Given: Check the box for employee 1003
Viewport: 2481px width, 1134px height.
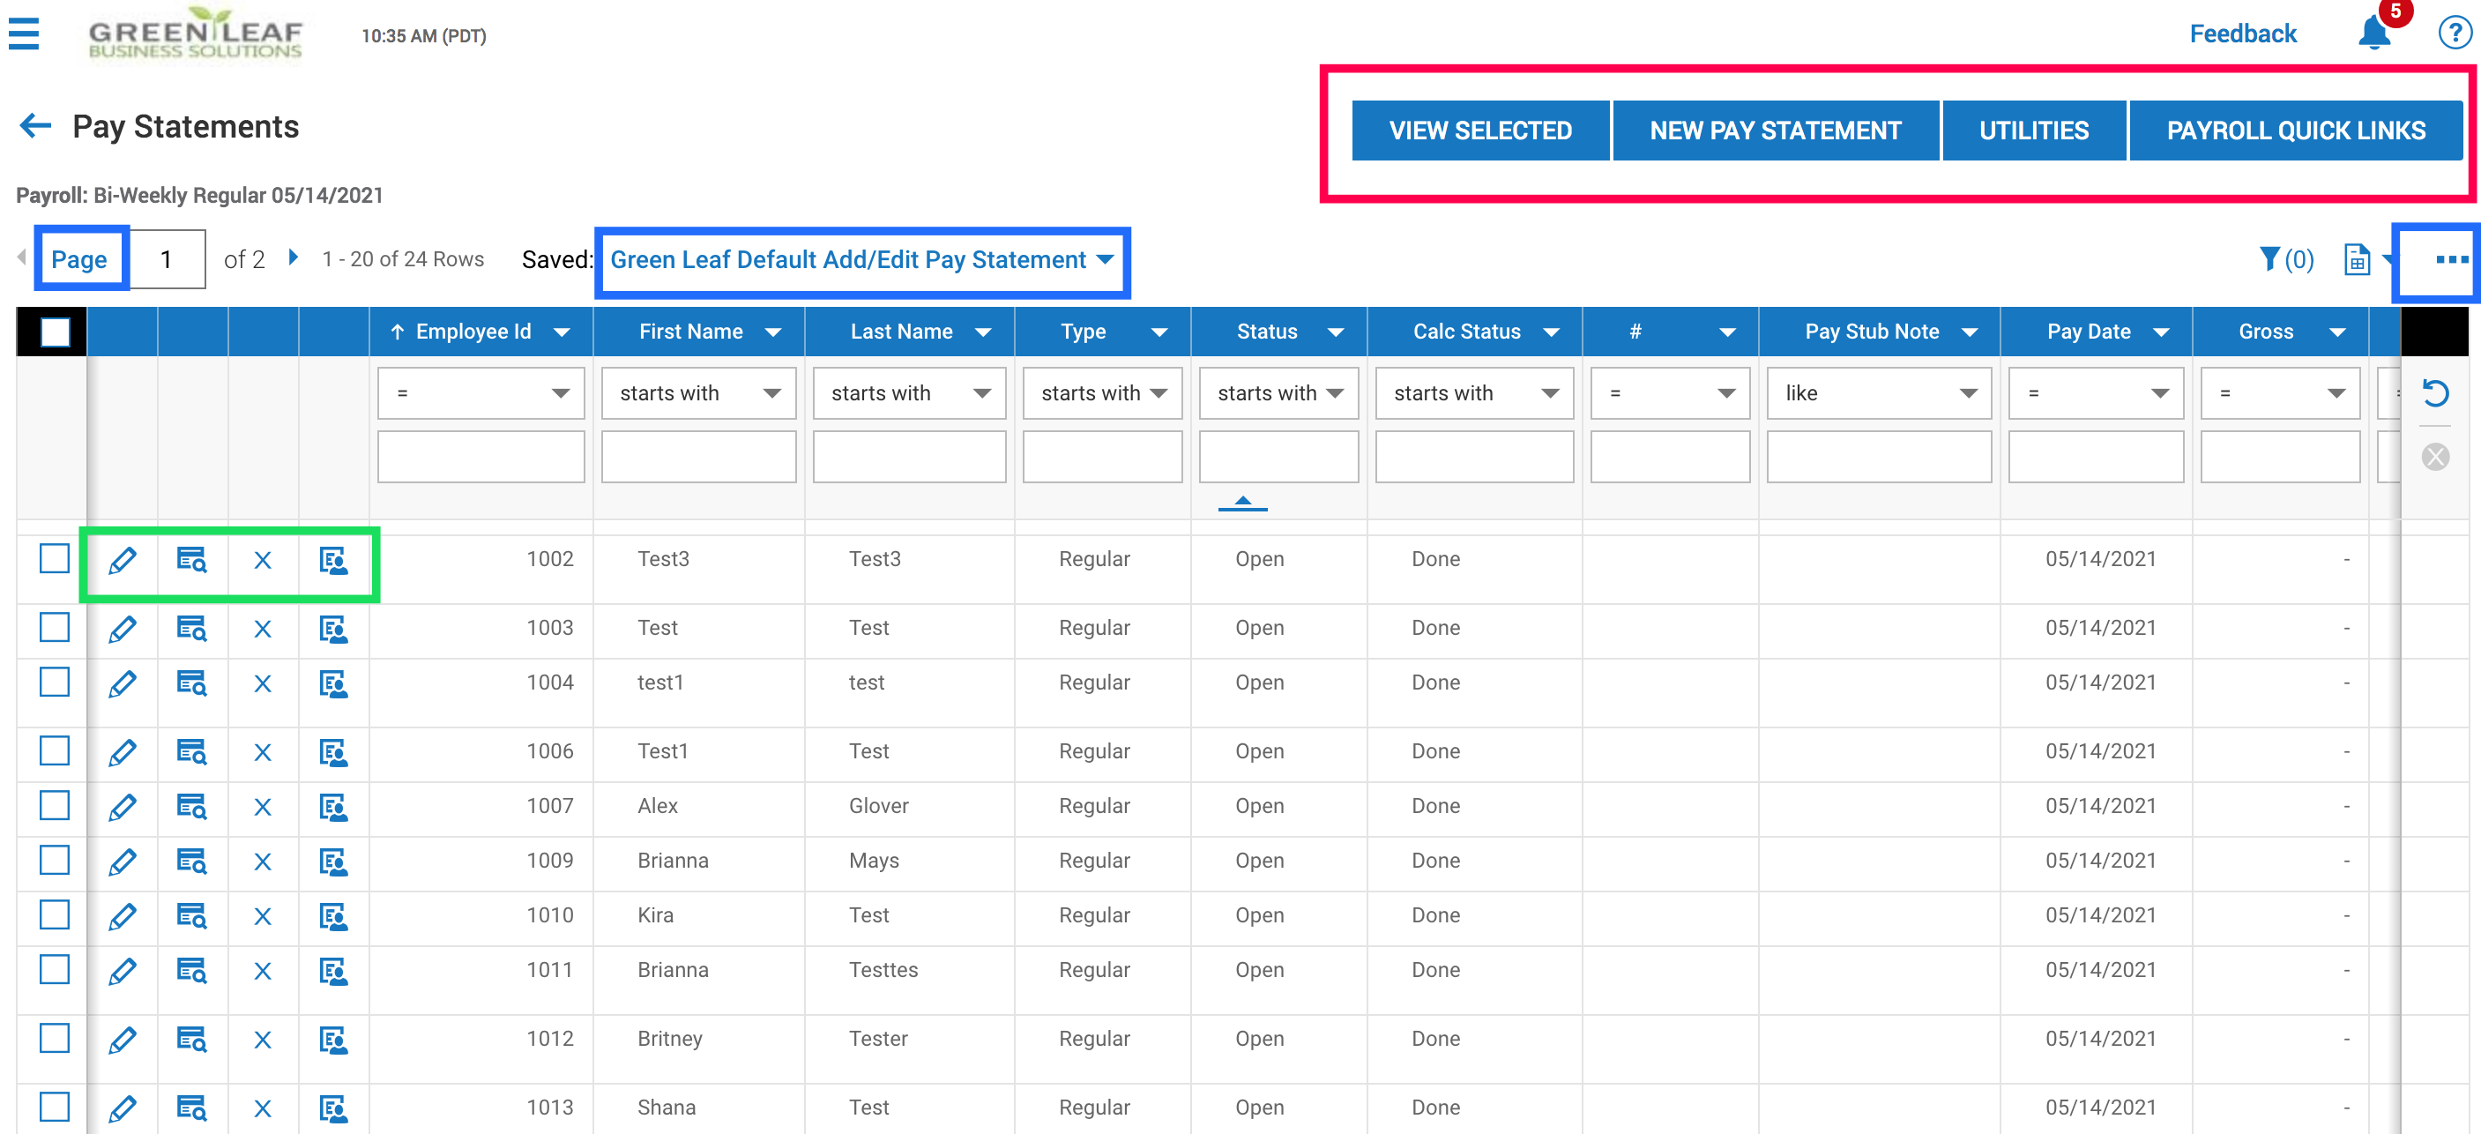Looking at the screenshot, I should (55, 628).
